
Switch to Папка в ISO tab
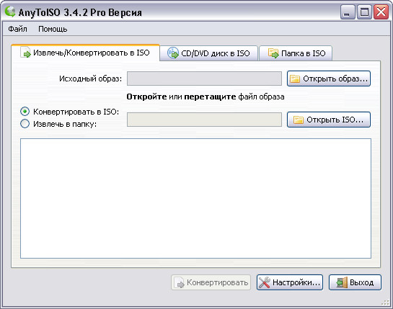(x=296, y=53)
